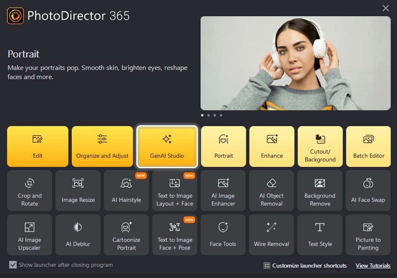Open the Edit module tile

pos(38,146)
